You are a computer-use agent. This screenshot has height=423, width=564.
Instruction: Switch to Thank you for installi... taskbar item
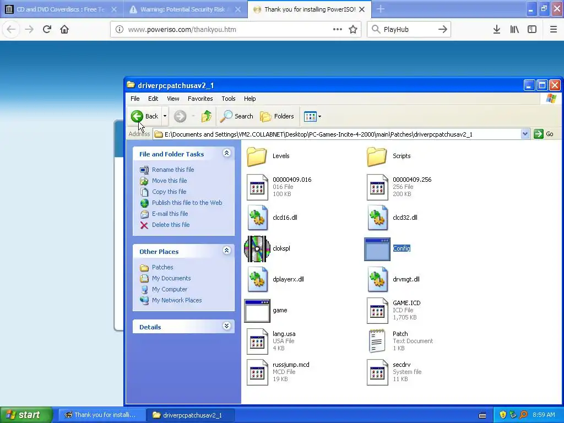point(101,415)
